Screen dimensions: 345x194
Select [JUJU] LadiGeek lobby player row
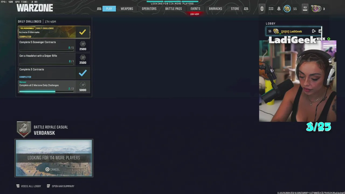coord(294,31)
